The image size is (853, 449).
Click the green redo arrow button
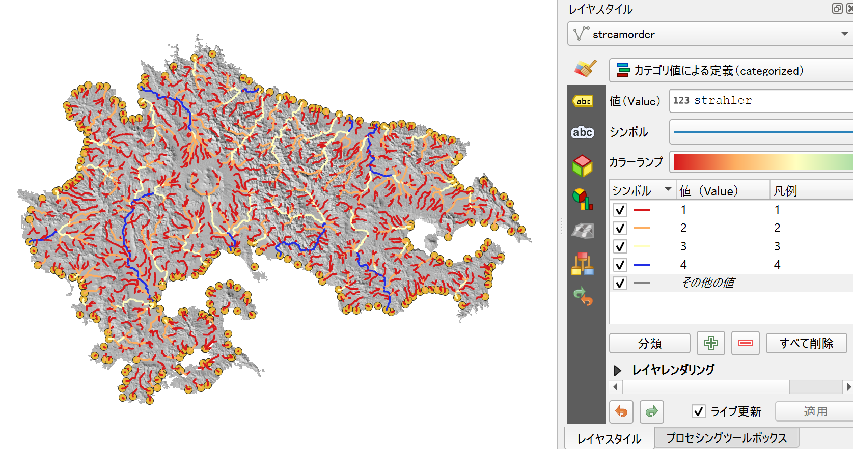652,411
